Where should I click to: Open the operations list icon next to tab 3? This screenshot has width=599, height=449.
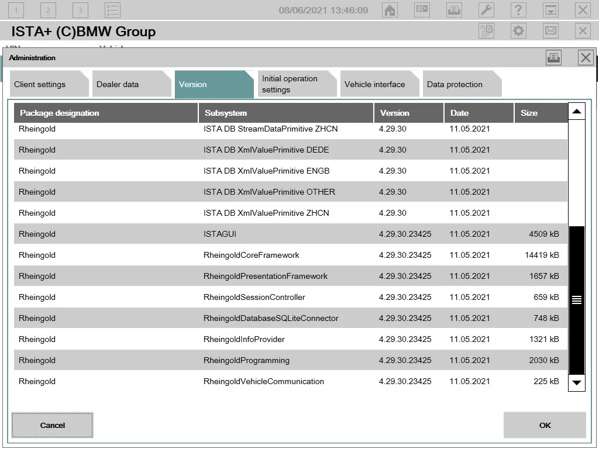112,10
